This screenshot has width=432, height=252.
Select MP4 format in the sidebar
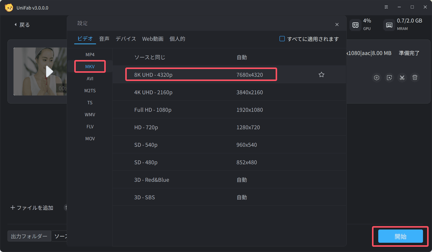90,55
